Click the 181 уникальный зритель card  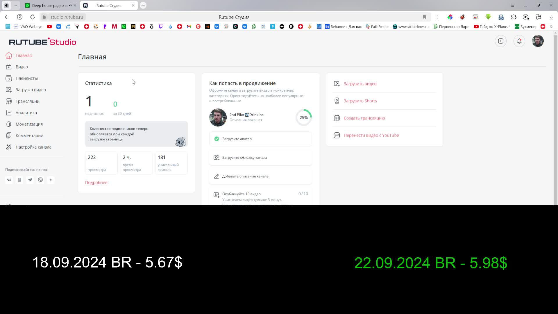coord(171,163)
